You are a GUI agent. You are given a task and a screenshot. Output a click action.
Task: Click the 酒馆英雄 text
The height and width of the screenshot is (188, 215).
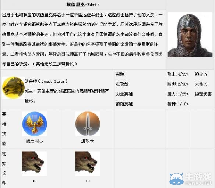tap(124, 104)
